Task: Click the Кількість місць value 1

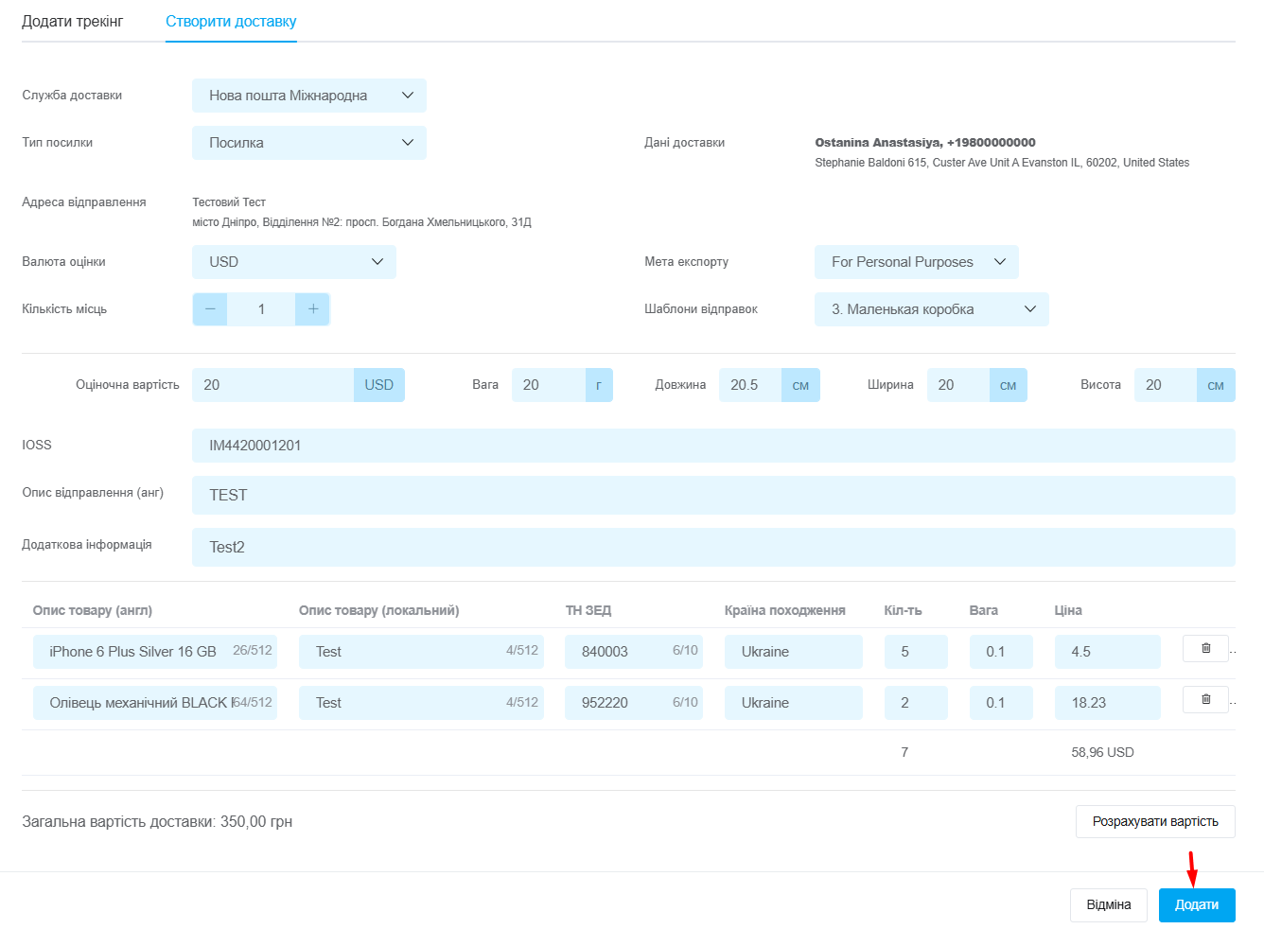Action: click(x=261, y=309)
